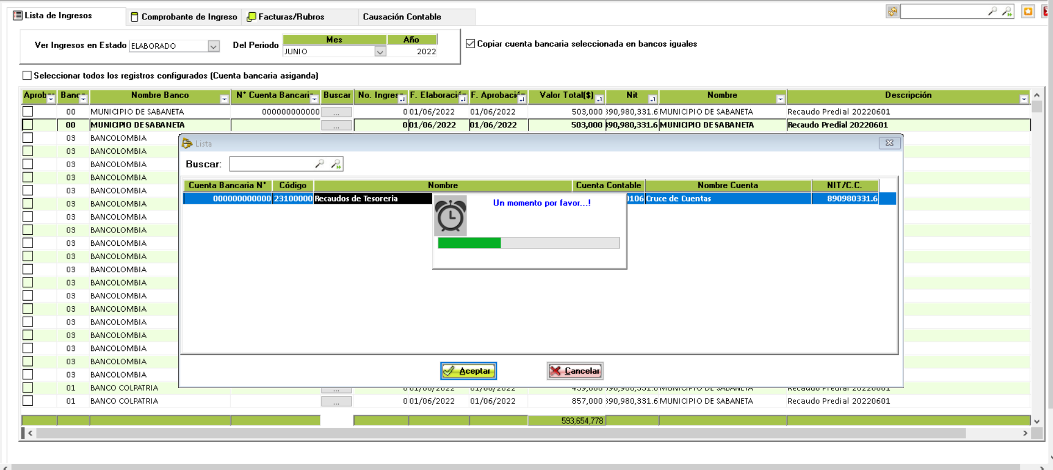Screen dimensions: 1053x470
Task: Open Nombre Banco column filter dropdown
Action: coord(224,99)
